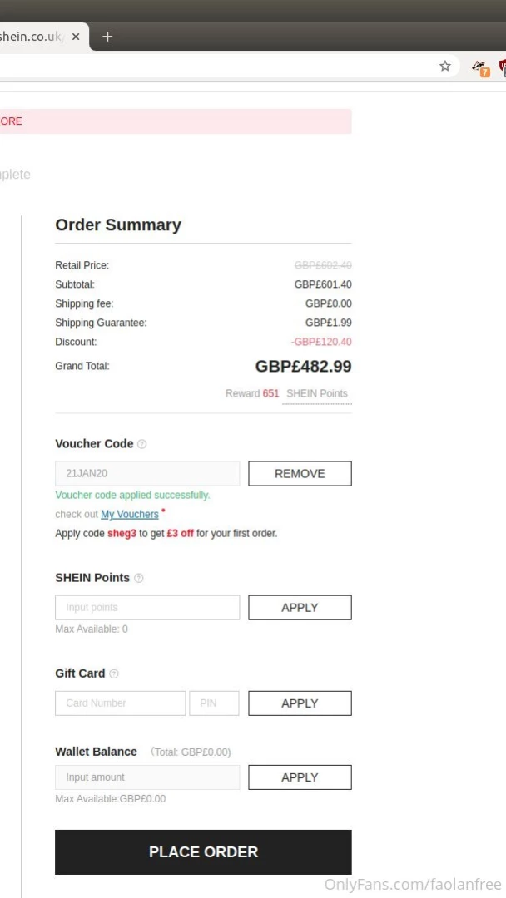Open the My Vouchers link
Screen dimensions: 506x898
click(129, 515)
